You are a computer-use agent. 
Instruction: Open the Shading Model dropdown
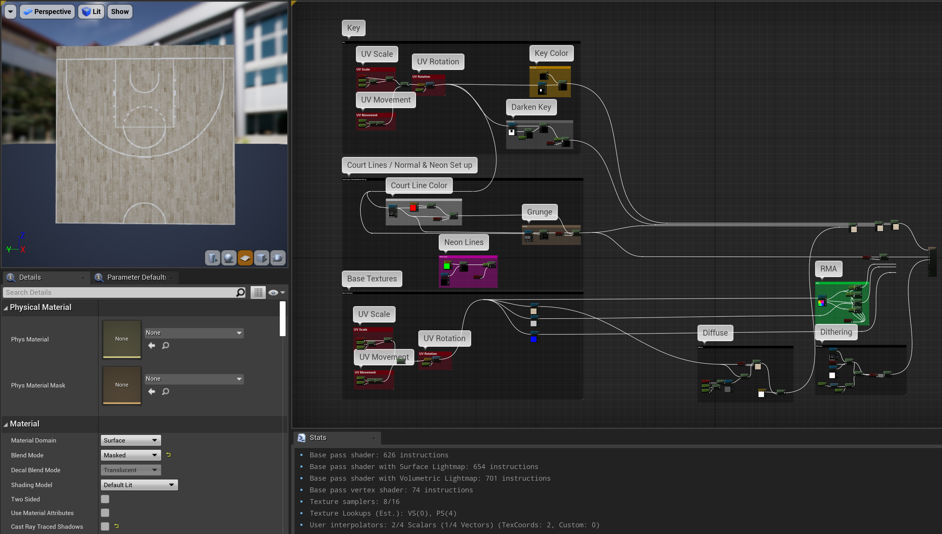(x=139, y=485)
